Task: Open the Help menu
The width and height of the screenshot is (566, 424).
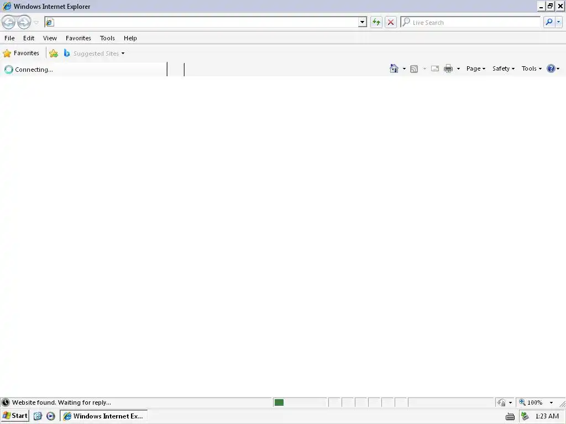Action: pyautogui.click(x=130, y=38)
